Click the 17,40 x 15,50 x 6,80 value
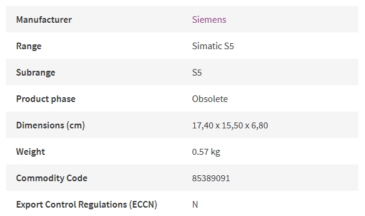Image resolution: width=365 pixels, height=216 pixels. click(x=230, y=125)
